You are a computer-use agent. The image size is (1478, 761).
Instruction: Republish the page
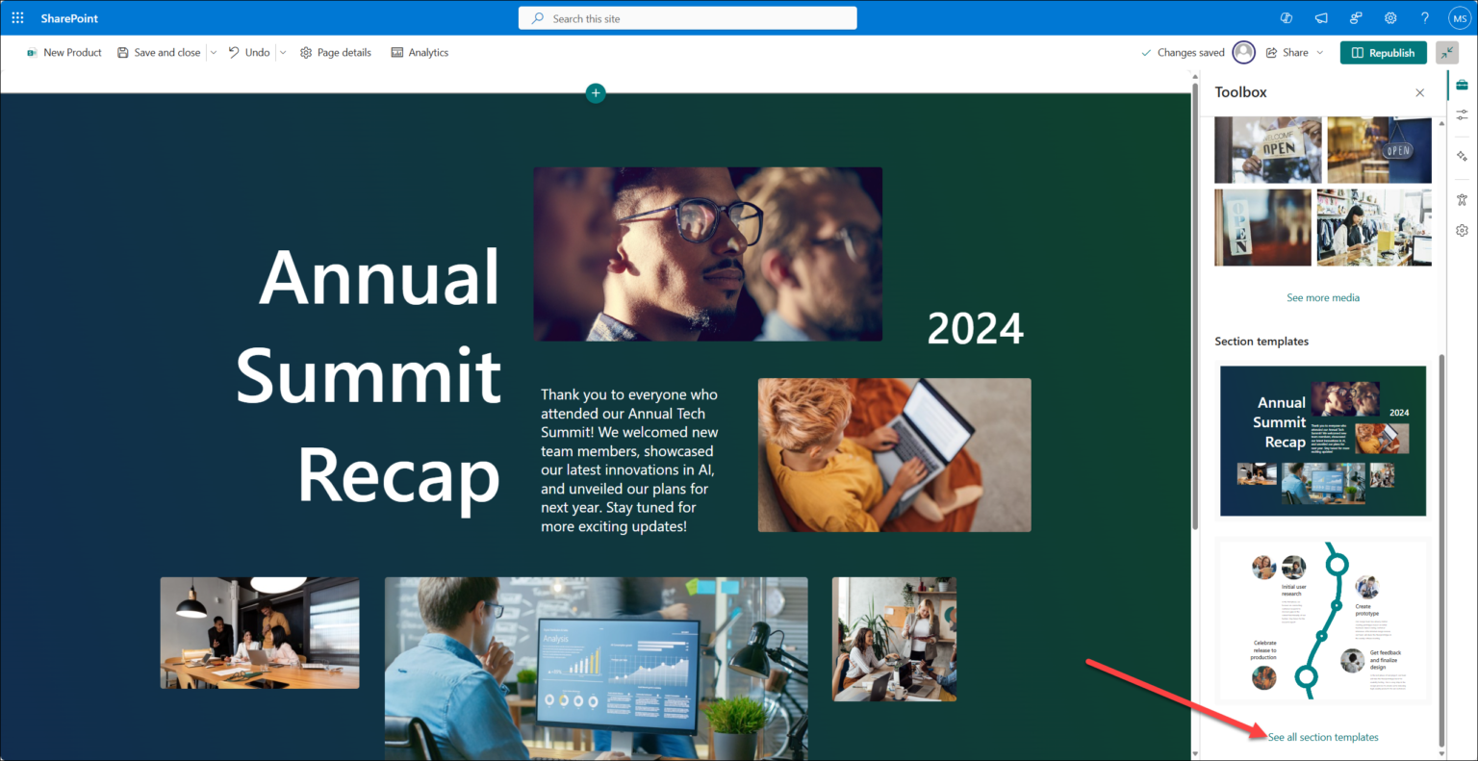click(1383, 52)
